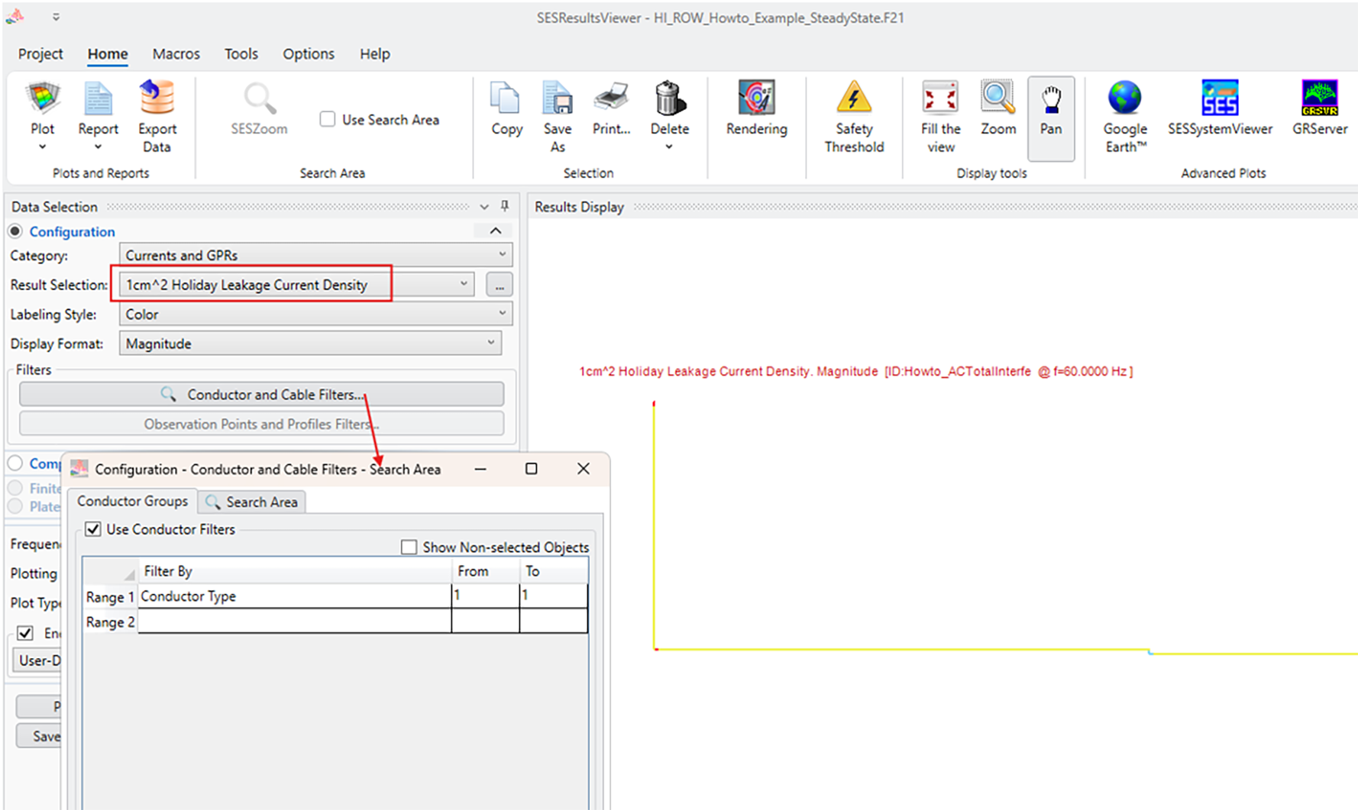
Task: Click the empty Range 2 Filter By cell
Action: (x=295, y=621)
